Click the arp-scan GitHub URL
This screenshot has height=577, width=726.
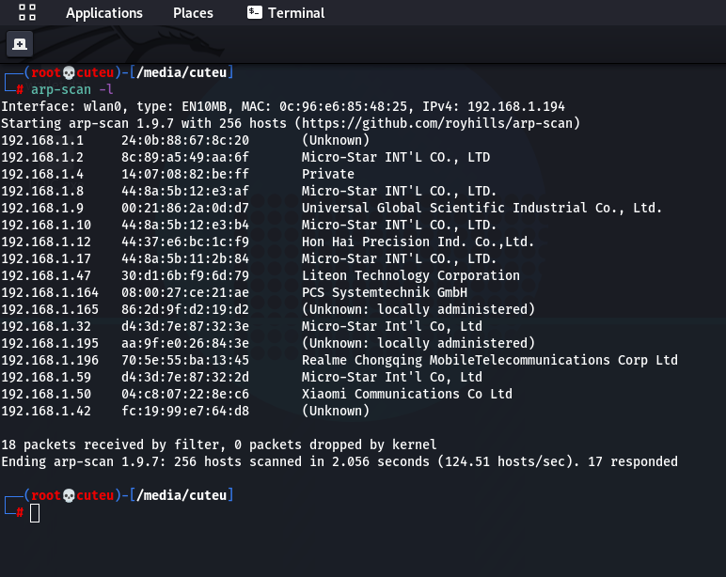tap(437, 124)
